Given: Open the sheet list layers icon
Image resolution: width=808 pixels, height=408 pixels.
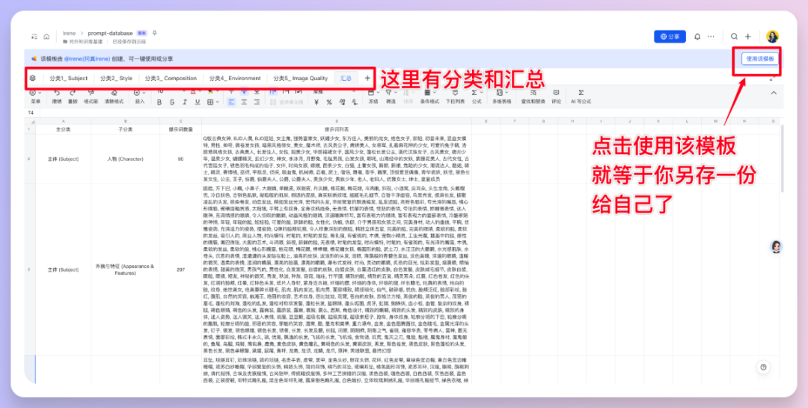Looking at the screenshot, I should [x=33, y=78].
